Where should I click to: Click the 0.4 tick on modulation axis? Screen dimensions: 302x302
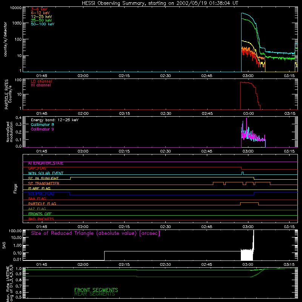click(18, 118)
